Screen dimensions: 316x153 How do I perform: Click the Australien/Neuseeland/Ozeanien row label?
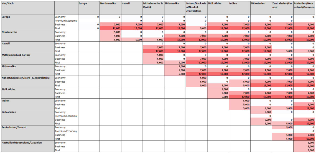click(x=28, y=143)
